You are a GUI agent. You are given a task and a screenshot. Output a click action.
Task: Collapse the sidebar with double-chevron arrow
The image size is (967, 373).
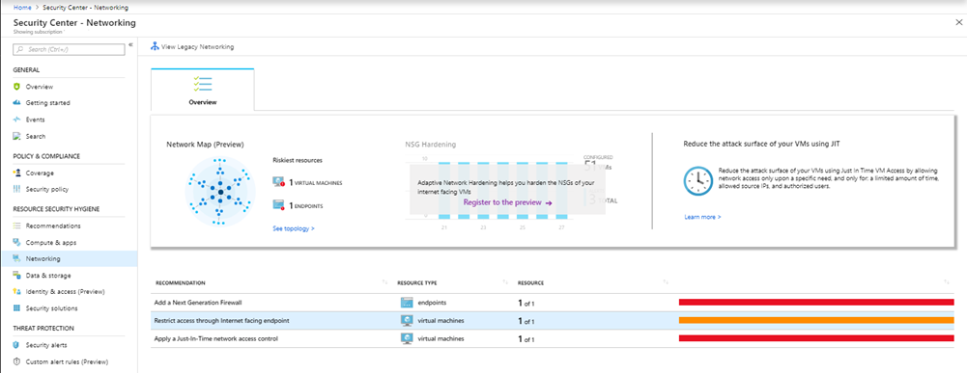[x=130, y=45]
